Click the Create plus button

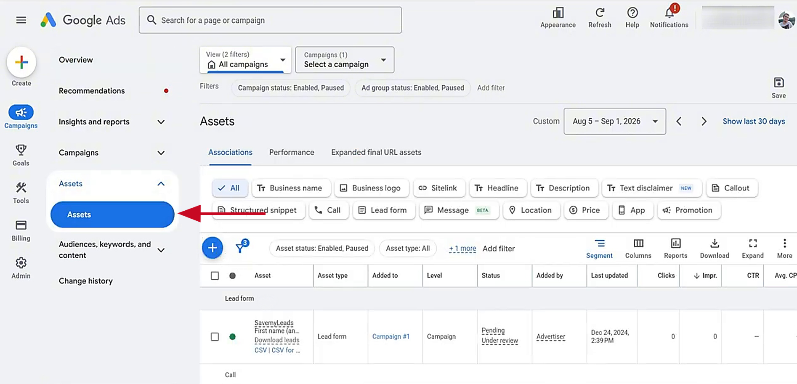coord(21,62)
